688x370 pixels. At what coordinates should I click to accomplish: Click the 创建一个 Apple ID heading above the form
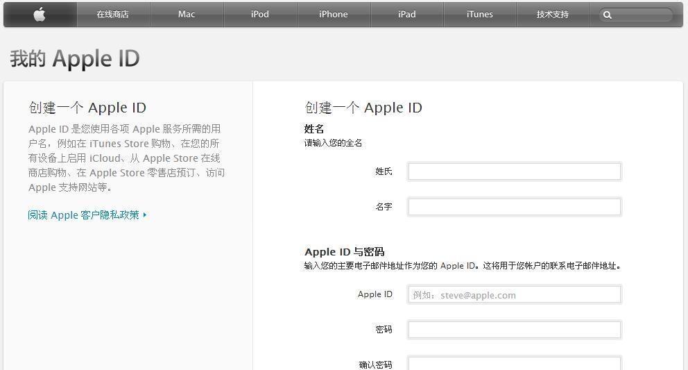363,108
